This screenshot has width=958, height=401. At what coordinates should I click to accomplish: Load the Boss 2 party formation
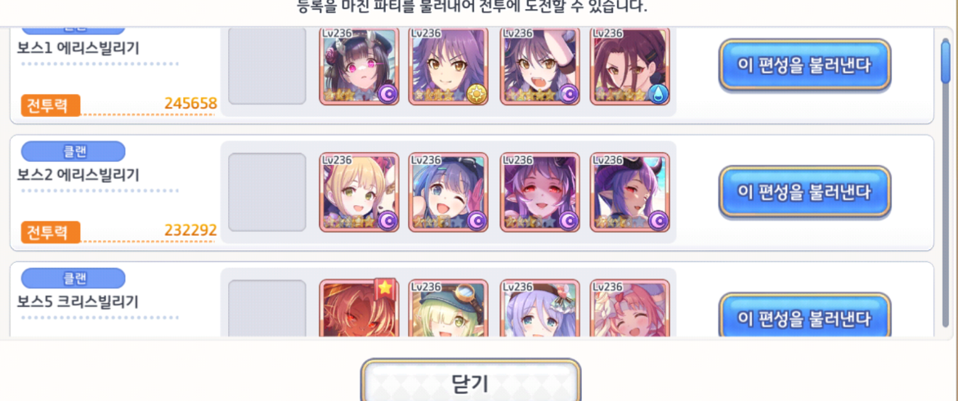804,192
